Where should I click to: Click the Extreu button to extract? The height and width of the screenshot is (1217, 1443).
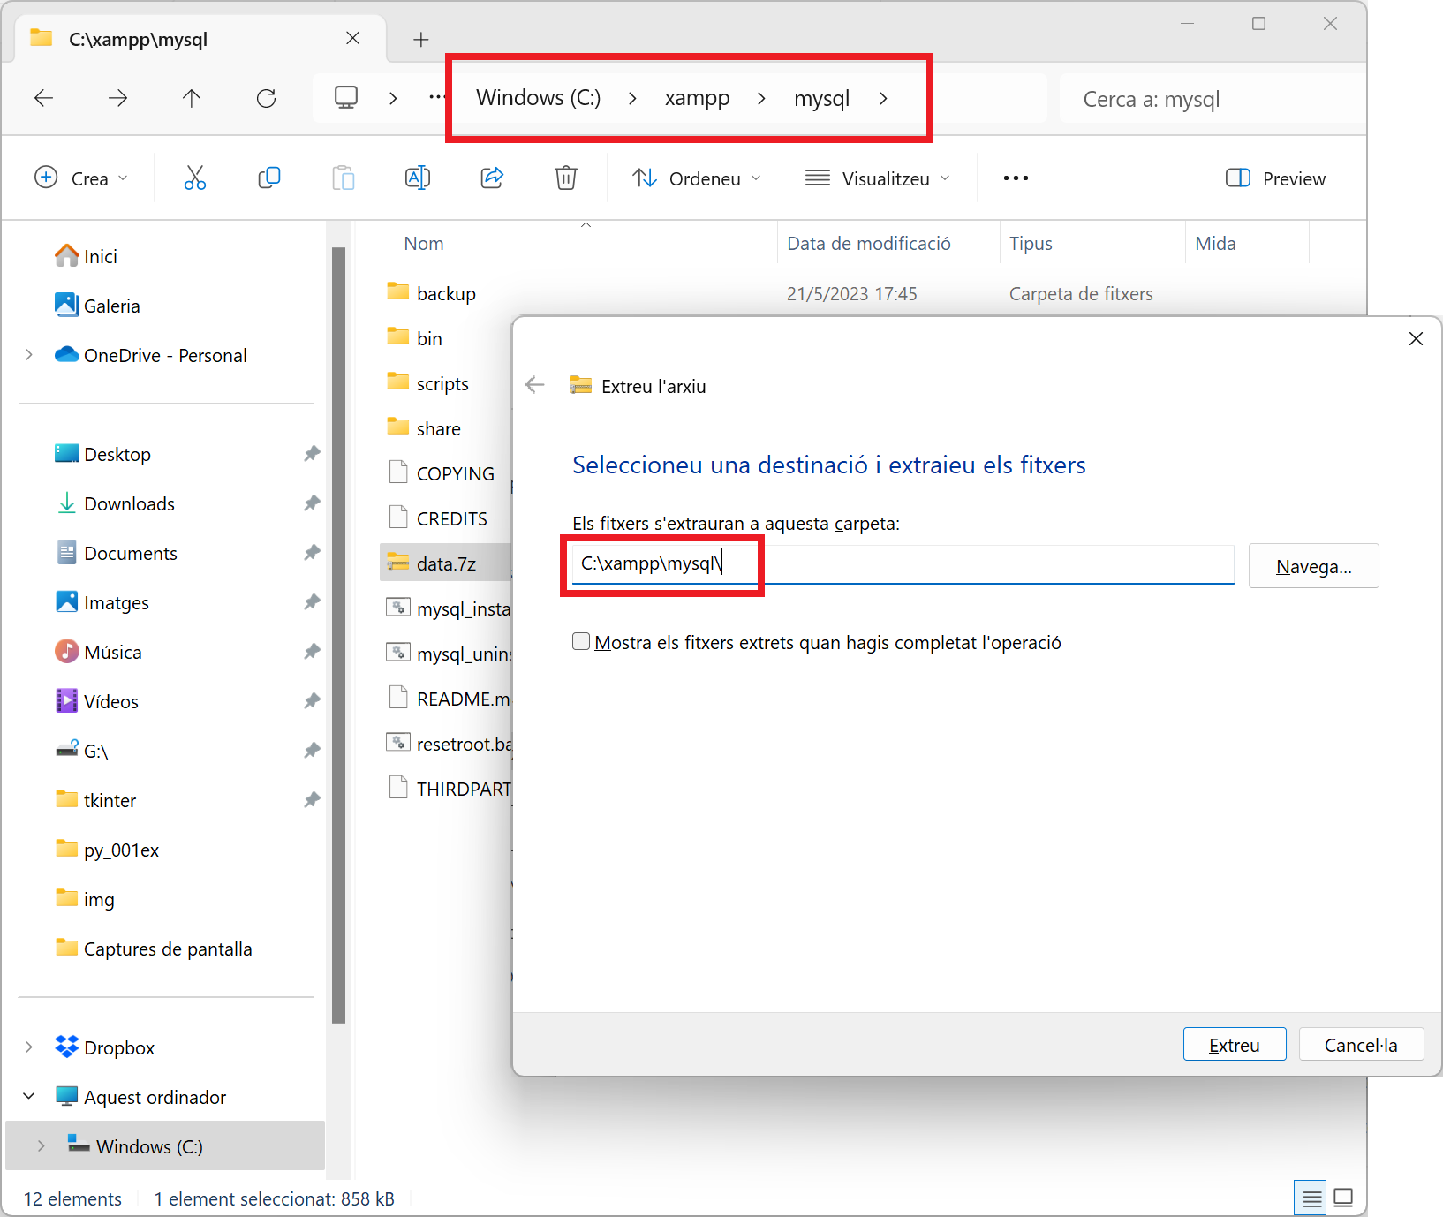click(x=1234, y=1045)
